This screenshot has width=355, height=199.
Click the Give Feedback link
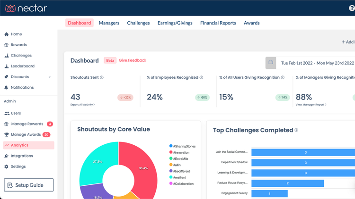133,60
